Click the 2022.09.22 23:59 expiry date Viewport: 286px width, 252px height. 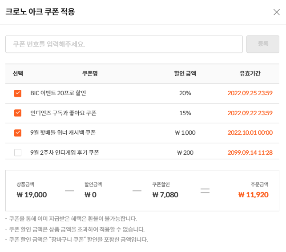pyautogui.click(x=250, y=113)
